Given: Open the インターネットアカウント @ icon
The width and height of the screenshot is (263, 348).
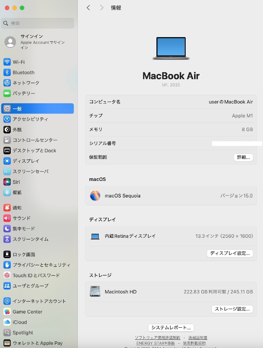Looking at the screenshot, I should pyautogui.click(x=7, y=301).
